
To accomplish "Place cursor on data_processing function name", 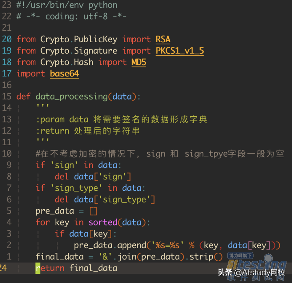I will pyautogui.click(x=72, y=97).
